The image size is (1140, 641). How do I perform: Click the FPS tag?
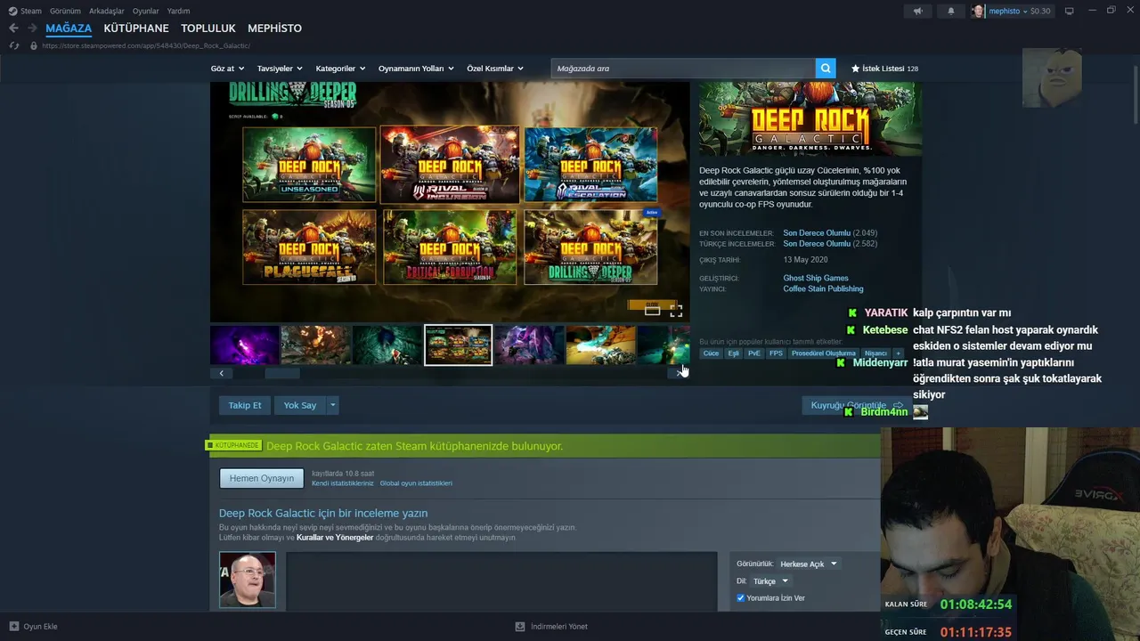pos(776,353)
